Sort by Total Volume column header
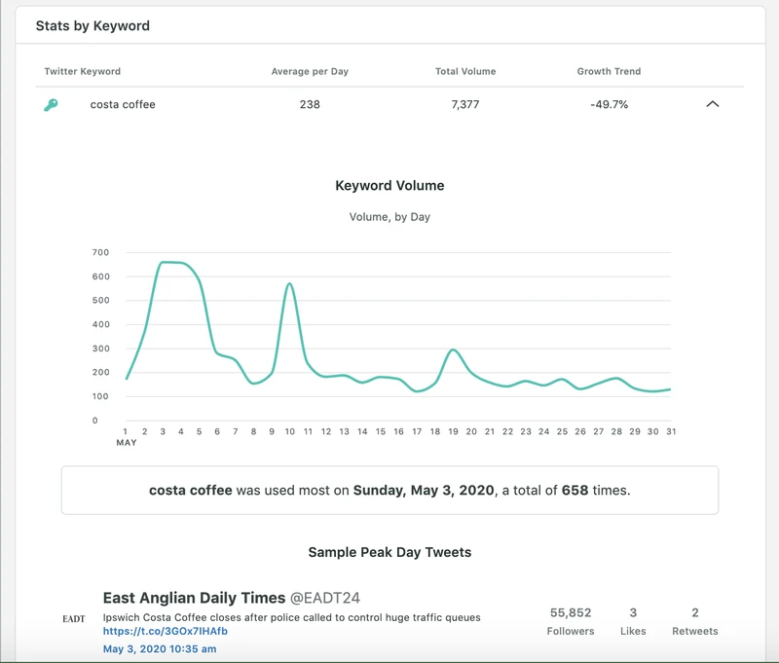Screen dimensions: 779x663 [x=465, y=71]
